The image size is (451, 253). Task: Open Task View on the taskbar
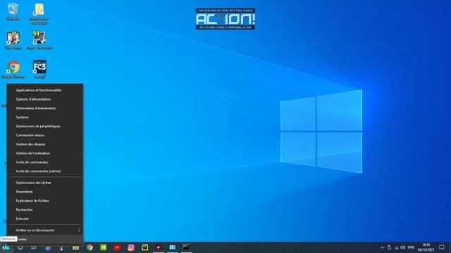[x=34, y=247]
